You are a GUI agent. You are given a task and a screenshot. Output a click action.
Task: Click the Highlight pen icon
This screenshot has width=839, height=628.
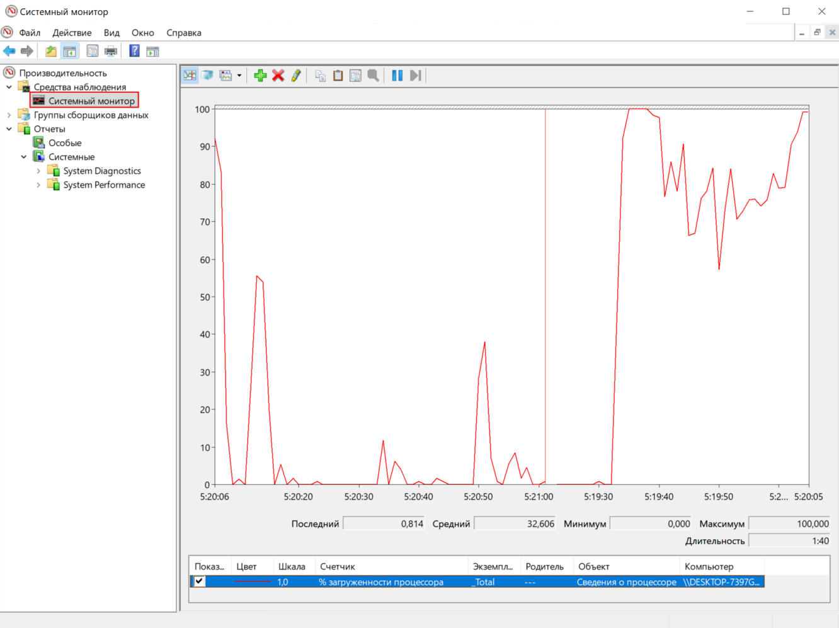[296, 76]
